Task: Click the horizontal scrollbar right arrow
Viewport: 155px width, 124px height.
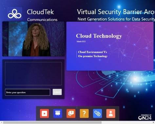Action: pos(154,122)
